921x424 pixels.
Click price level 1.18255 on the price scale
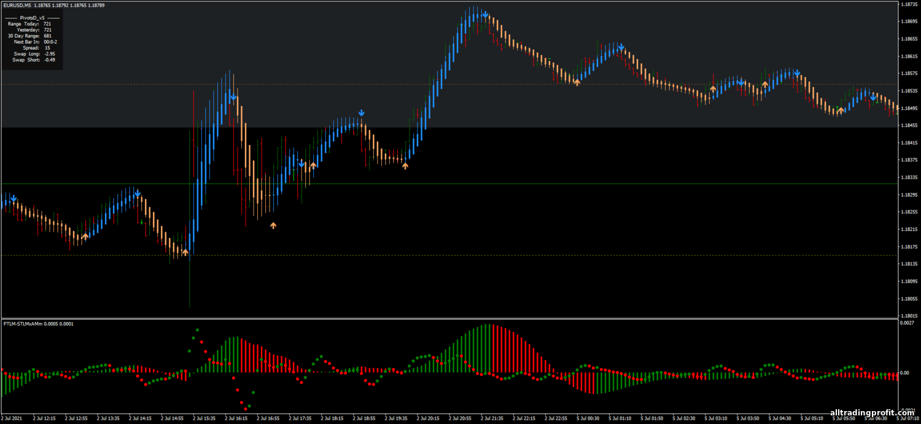909,212
